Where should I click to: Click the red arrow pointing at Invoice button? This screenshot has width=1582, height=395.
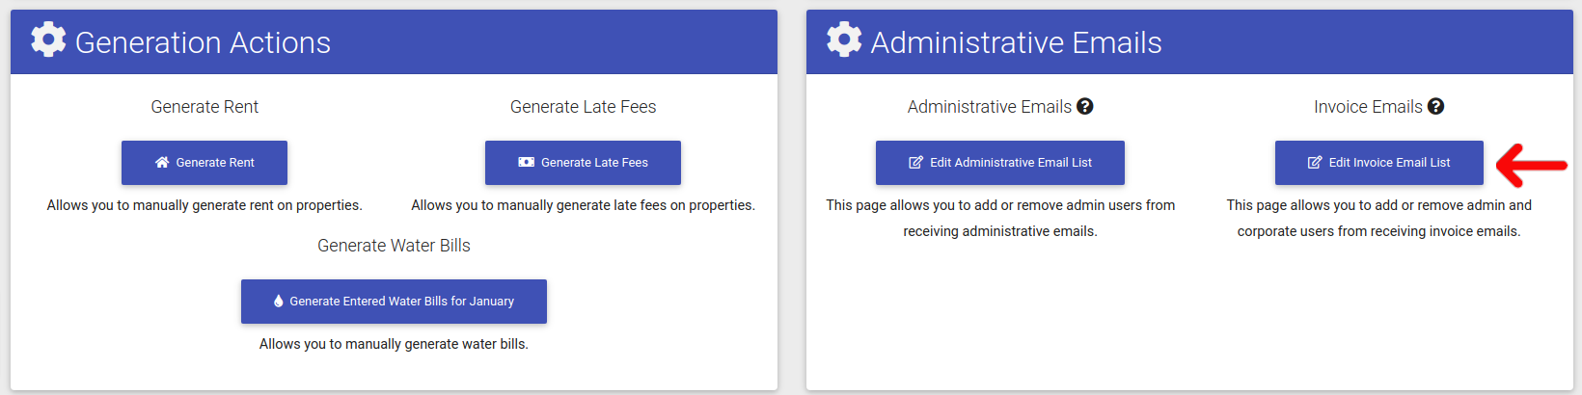[1532, 166]
